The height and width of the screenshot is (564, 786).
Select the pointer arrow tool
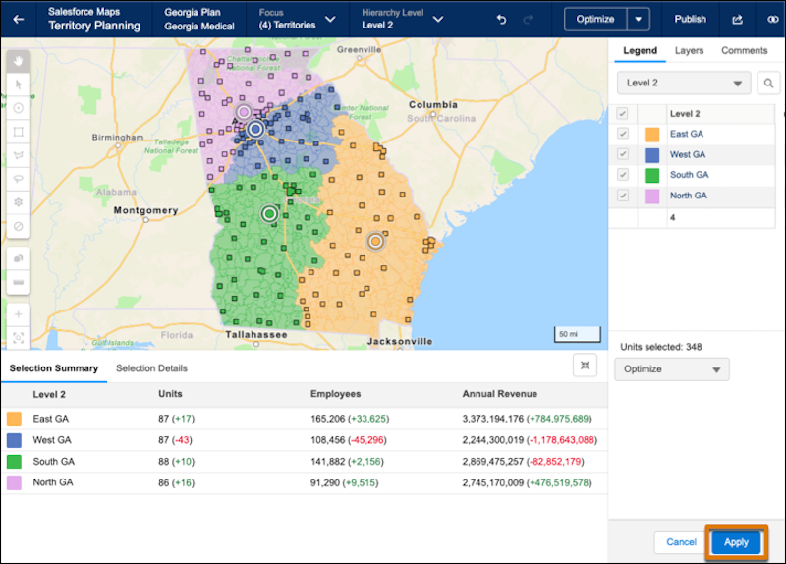point(19,85)
